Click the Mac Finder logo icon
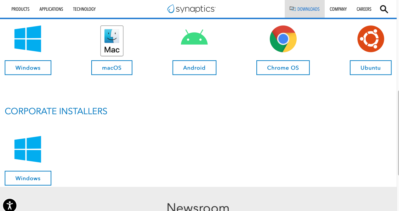 pos(112,41)
